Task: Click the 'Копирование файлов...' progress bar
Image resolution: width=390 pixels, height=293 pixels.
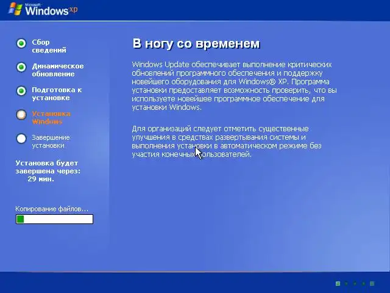Action: pos(54,219)
